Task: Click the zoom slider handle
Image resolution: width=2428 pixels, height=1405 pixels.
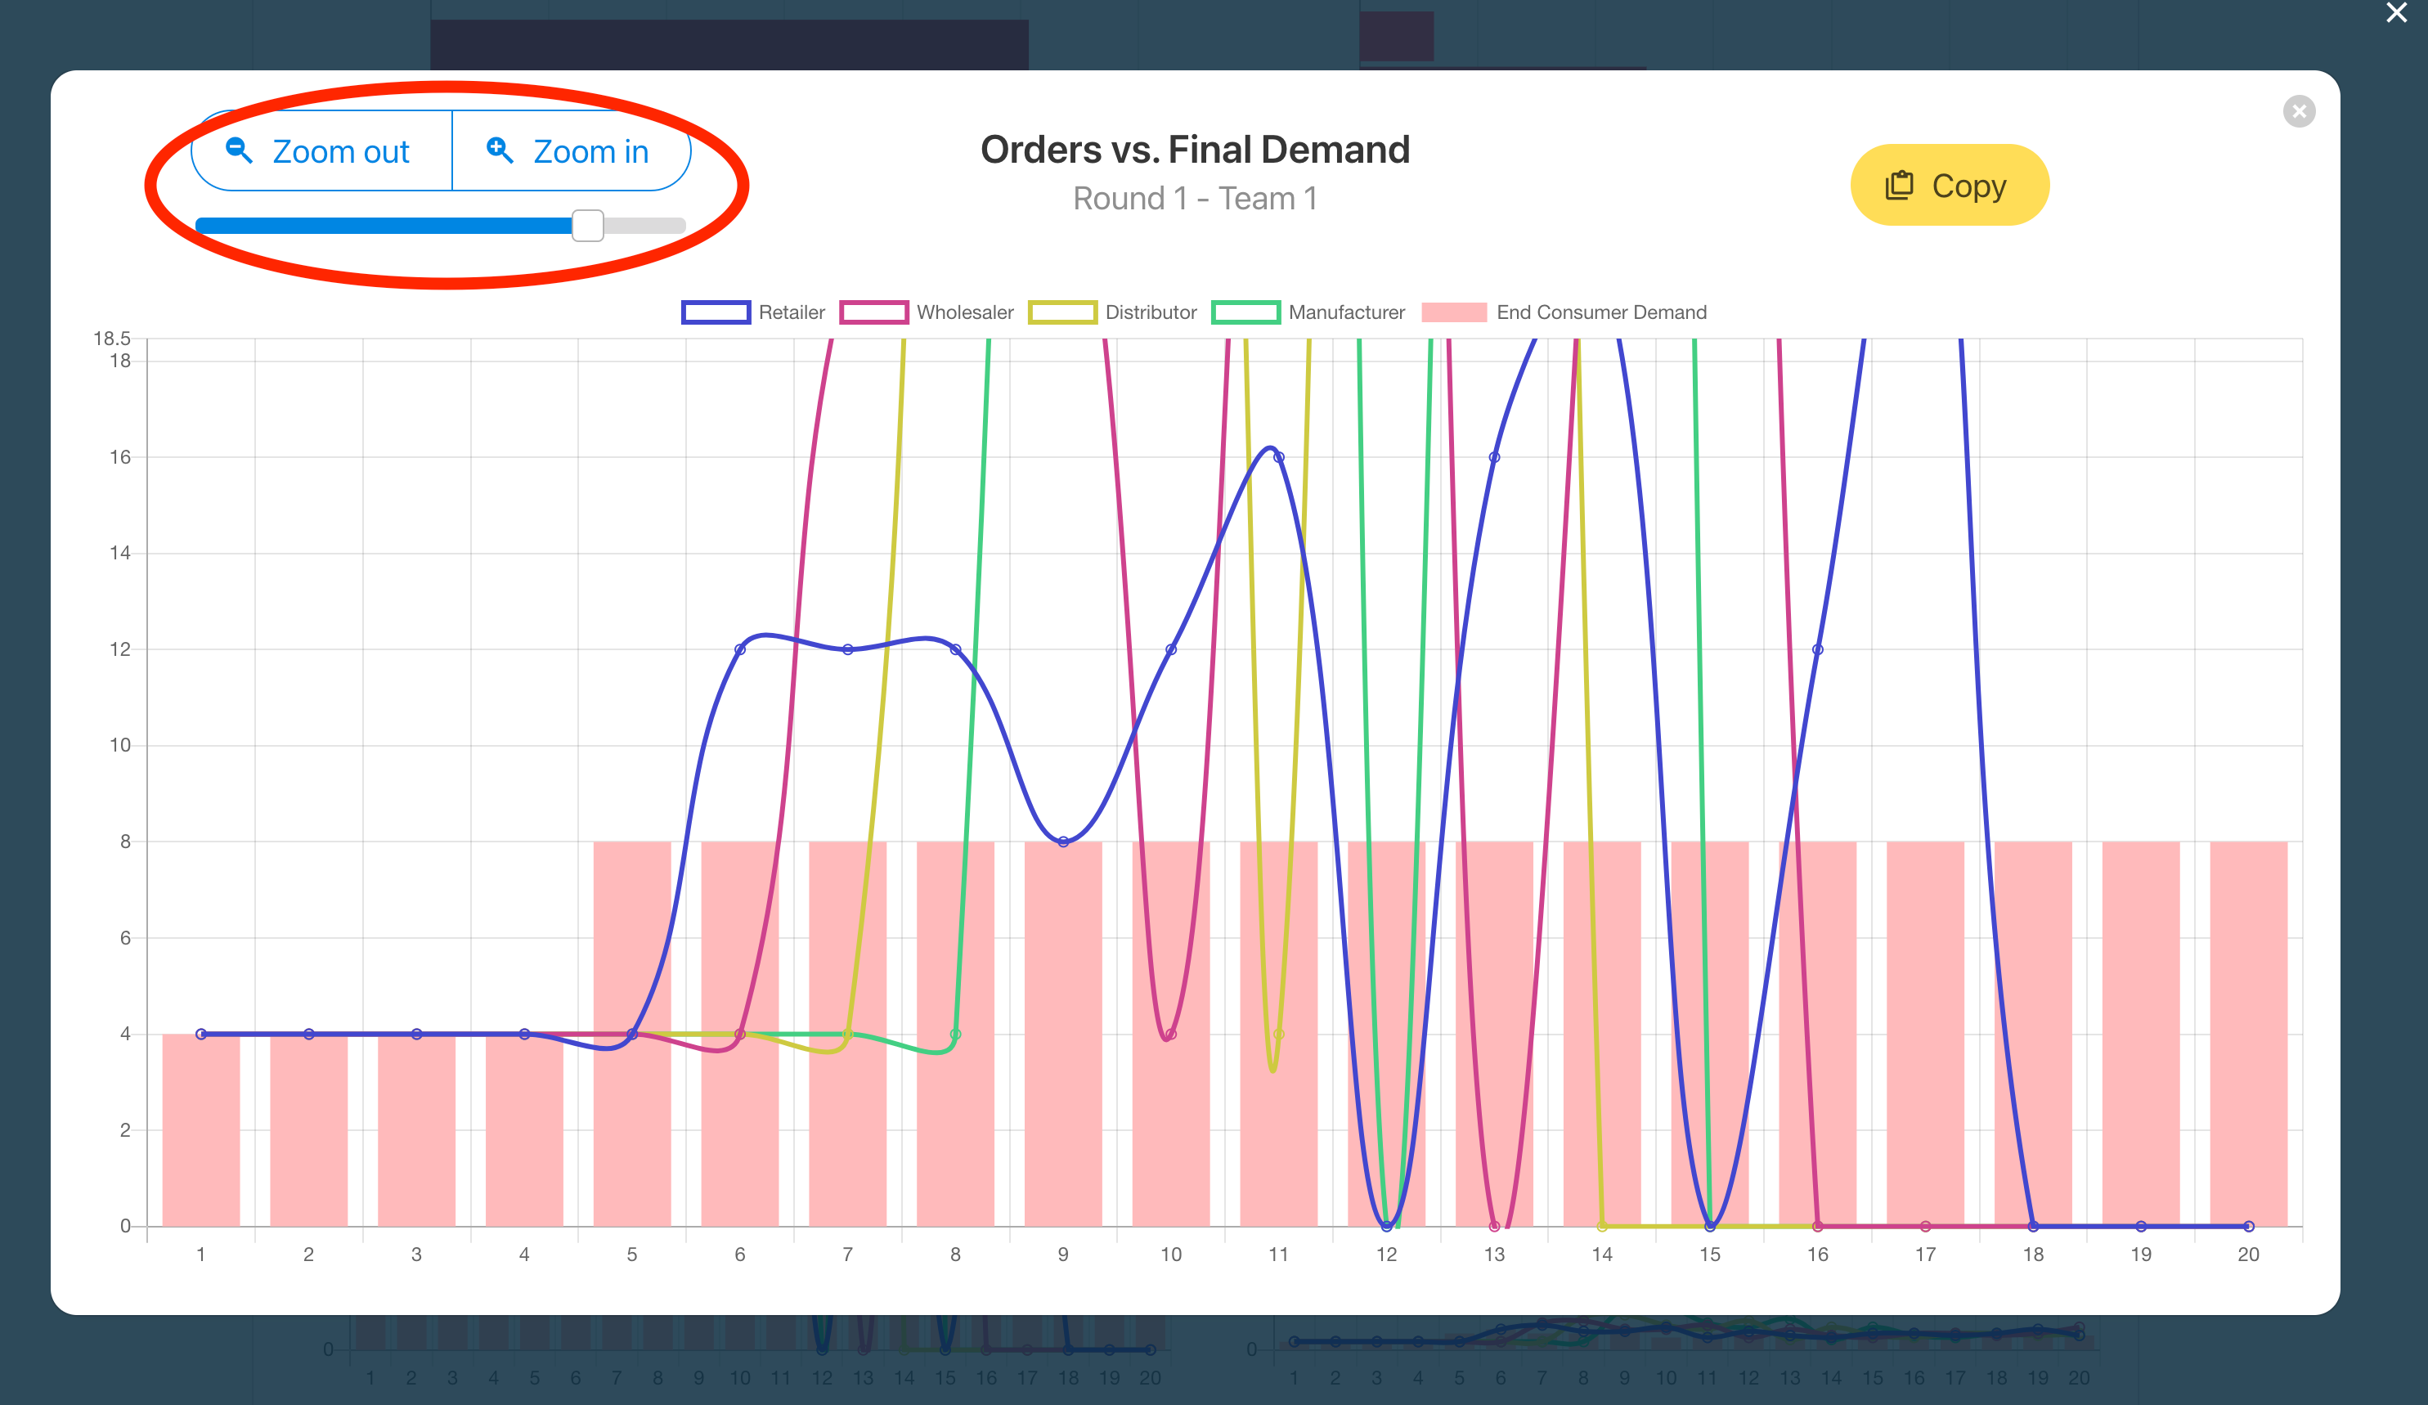Action: pos(588,226)
